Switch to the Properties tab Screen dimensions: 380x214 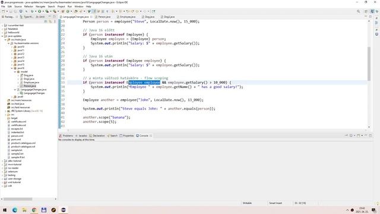(x=126, y=136)
